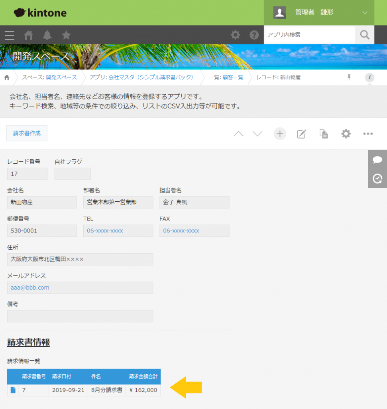Viewport: 387px width, 409px height.
Task: Open the notifications bell
Action: pyautogui.click(x=47, y=35)
